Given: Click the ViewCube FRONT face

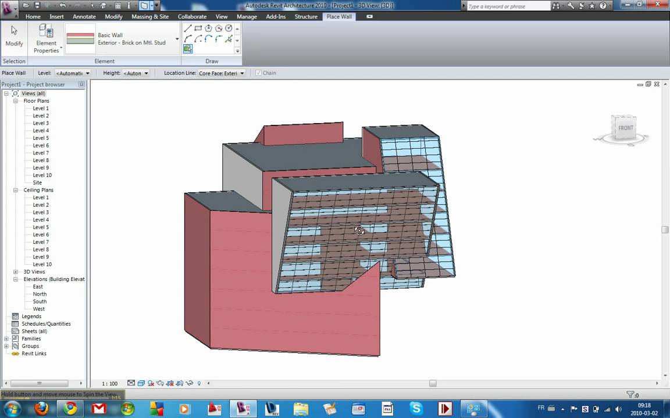Looking at the screenshot, I should pyautogui.click(x=625, y=128).
